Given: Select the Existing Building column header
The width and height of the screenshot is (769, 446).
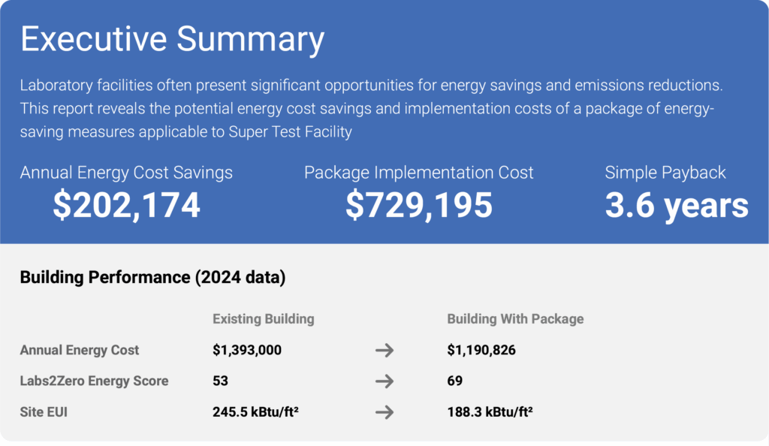Looking at the screenshot, I should (x=263, y=318).
